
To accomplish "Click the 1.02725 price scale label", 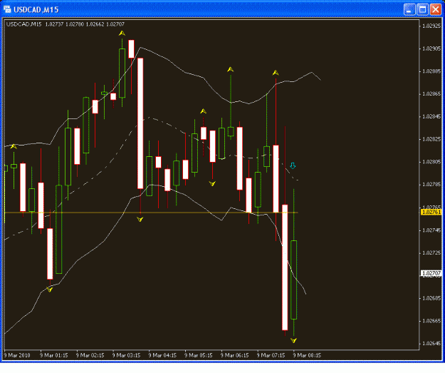I will click(x=431, y=252).
